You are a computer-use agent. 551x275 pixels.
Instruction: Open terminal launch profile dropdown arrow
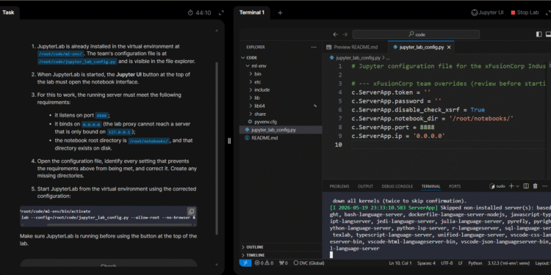(x=517, y=186)
